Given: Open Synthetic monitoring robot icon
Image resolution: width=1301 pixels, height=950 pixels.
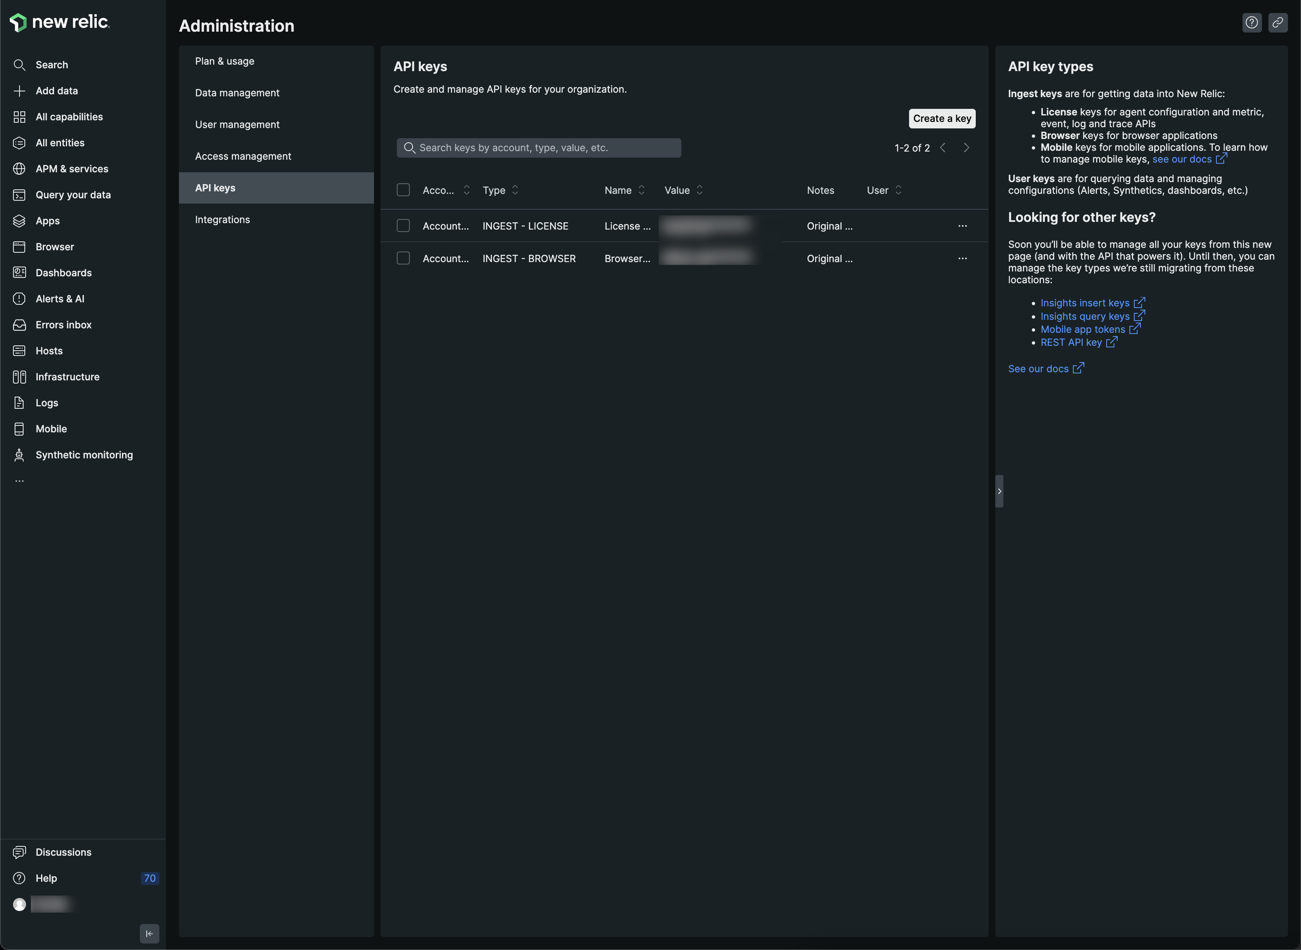Looking at the screenshot, I should [x=20, y=455].
